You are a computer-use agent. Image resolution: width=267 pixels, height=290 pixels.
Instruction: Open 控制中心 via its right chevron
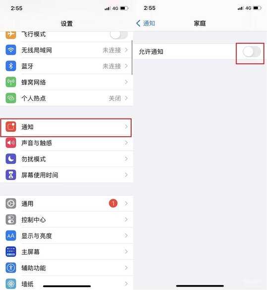coord(126,219)
